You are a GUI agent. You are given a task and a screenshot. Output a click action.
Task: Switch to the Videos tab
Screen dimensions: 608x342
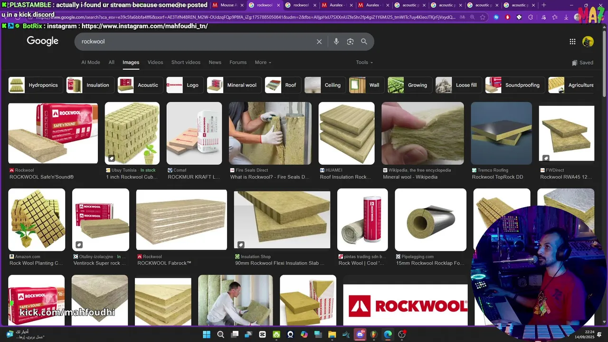click(155, 62)
